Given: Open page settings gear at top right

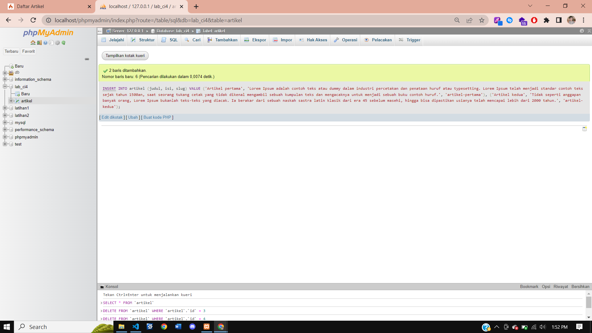Looking at the screenshot, I should coord(582,31).
